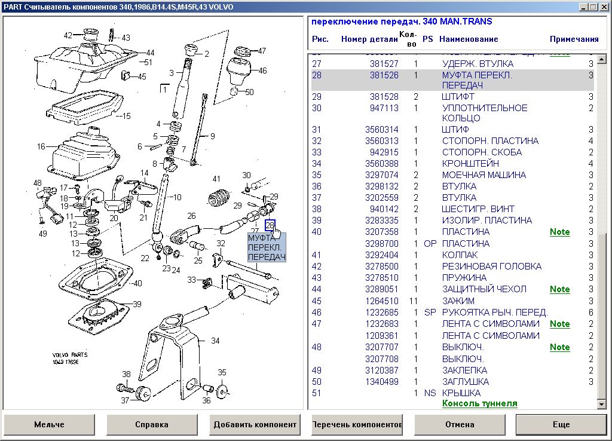Select callout number 15 in the diagram
Screen dimensions: 612x441
point(126,116)
